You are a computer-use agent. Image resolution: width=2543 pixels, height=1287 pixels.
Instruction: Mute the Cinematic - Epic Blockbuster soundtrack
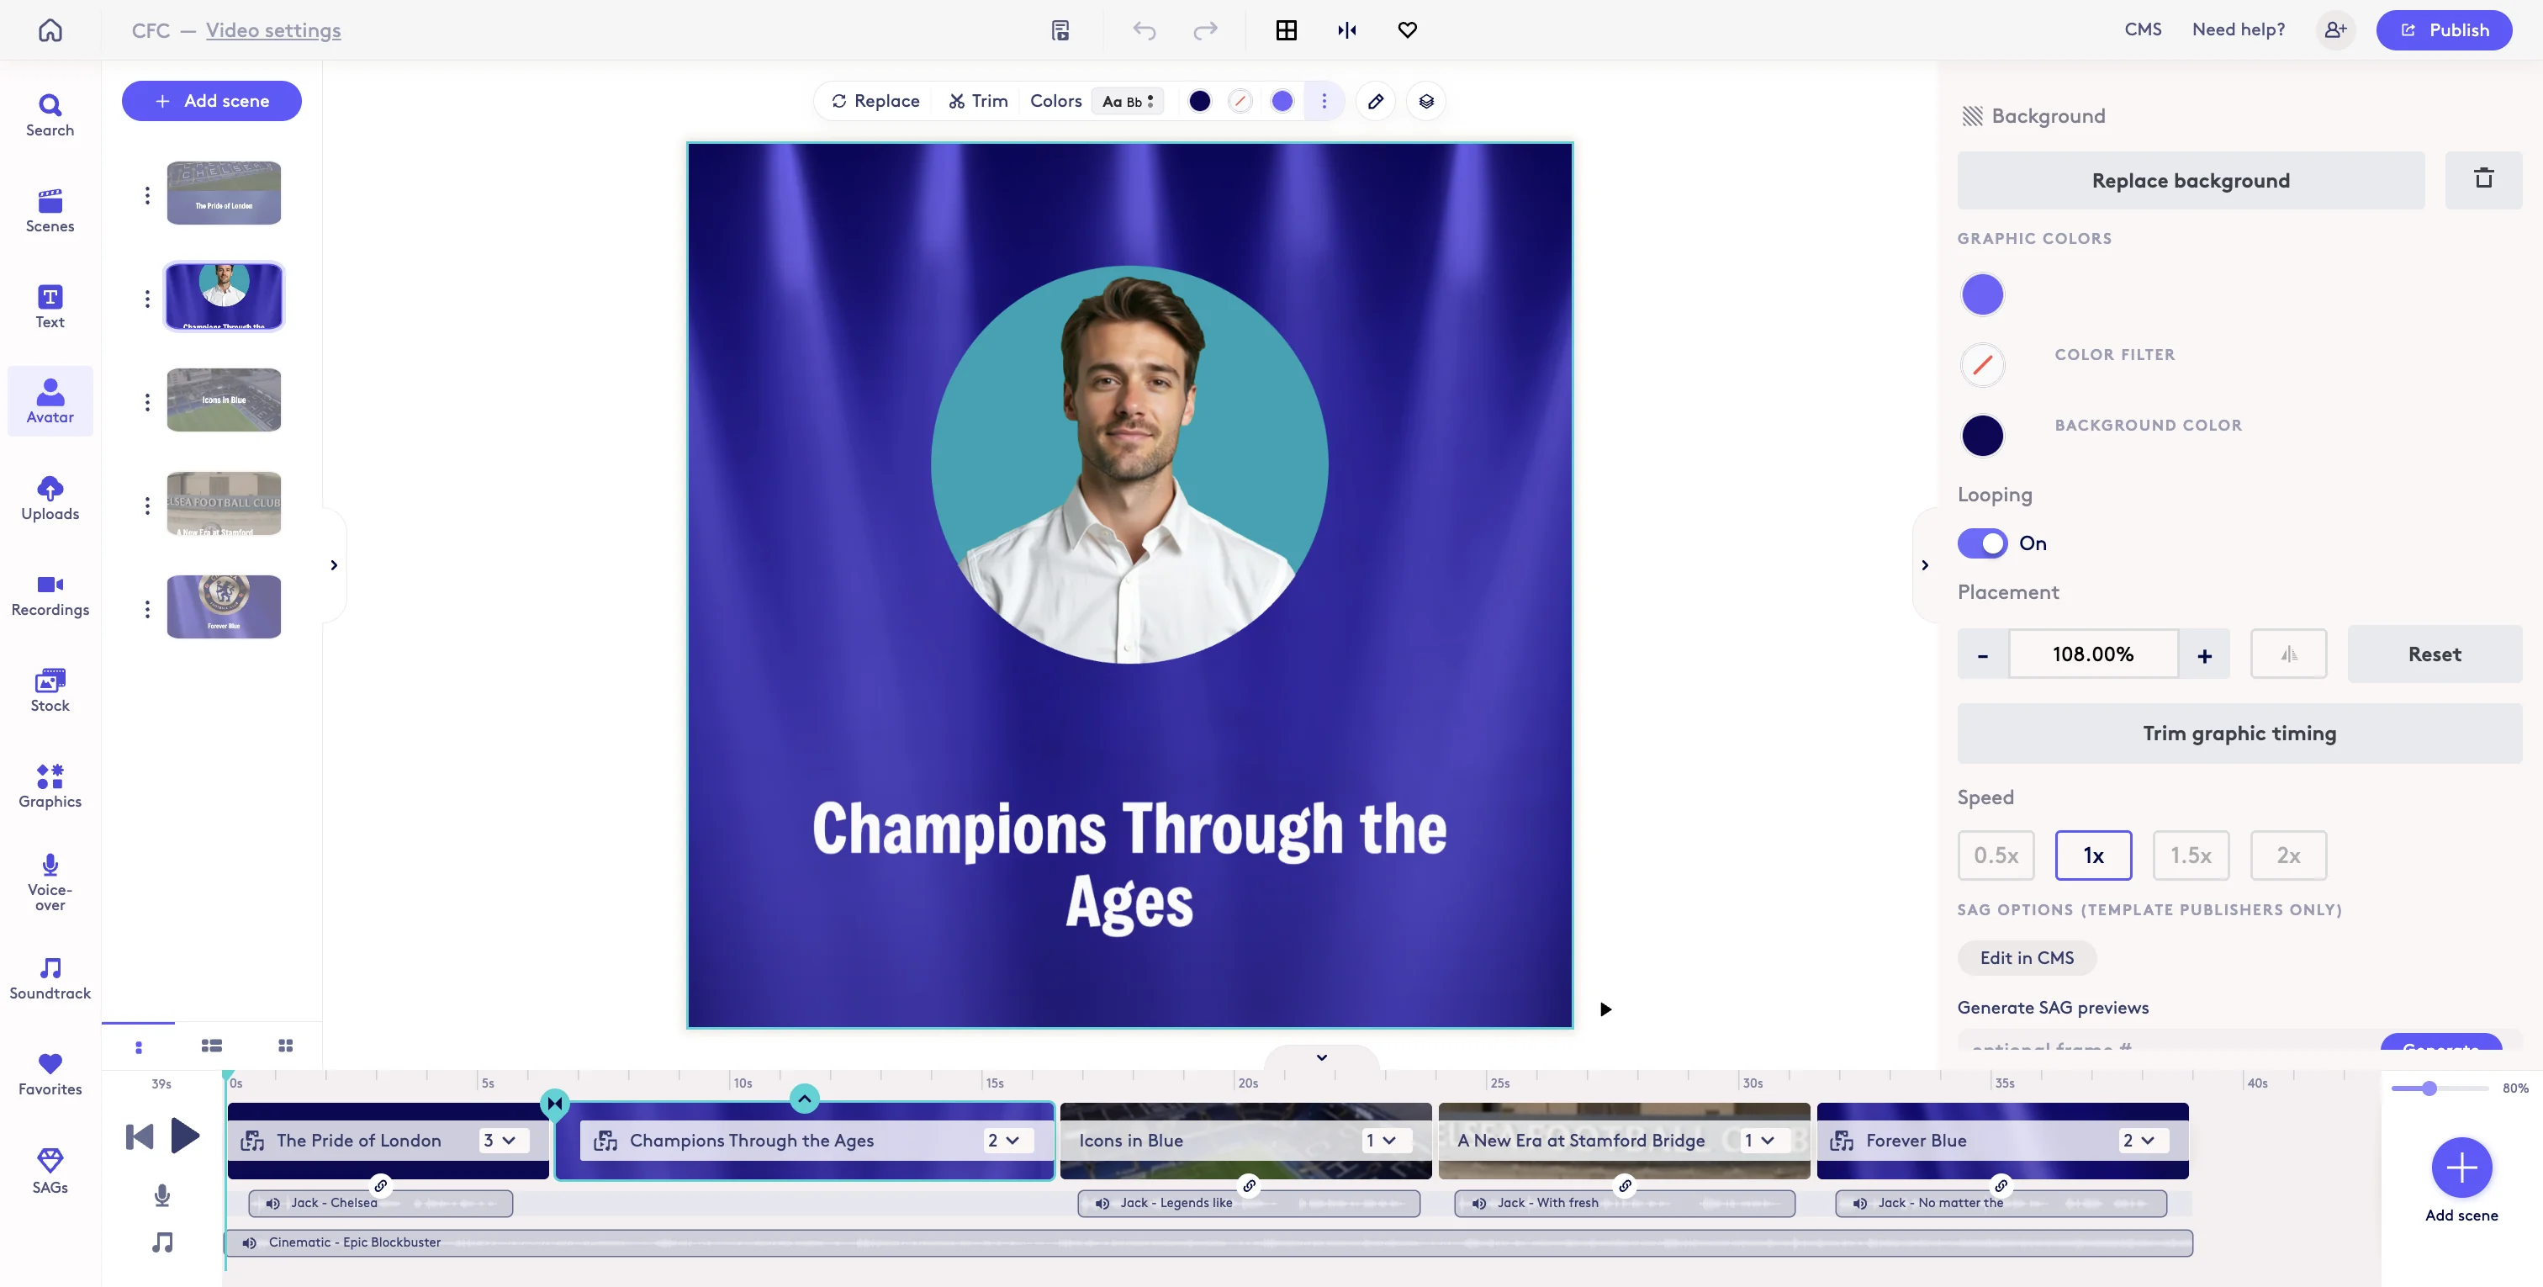click(249, 1242)
